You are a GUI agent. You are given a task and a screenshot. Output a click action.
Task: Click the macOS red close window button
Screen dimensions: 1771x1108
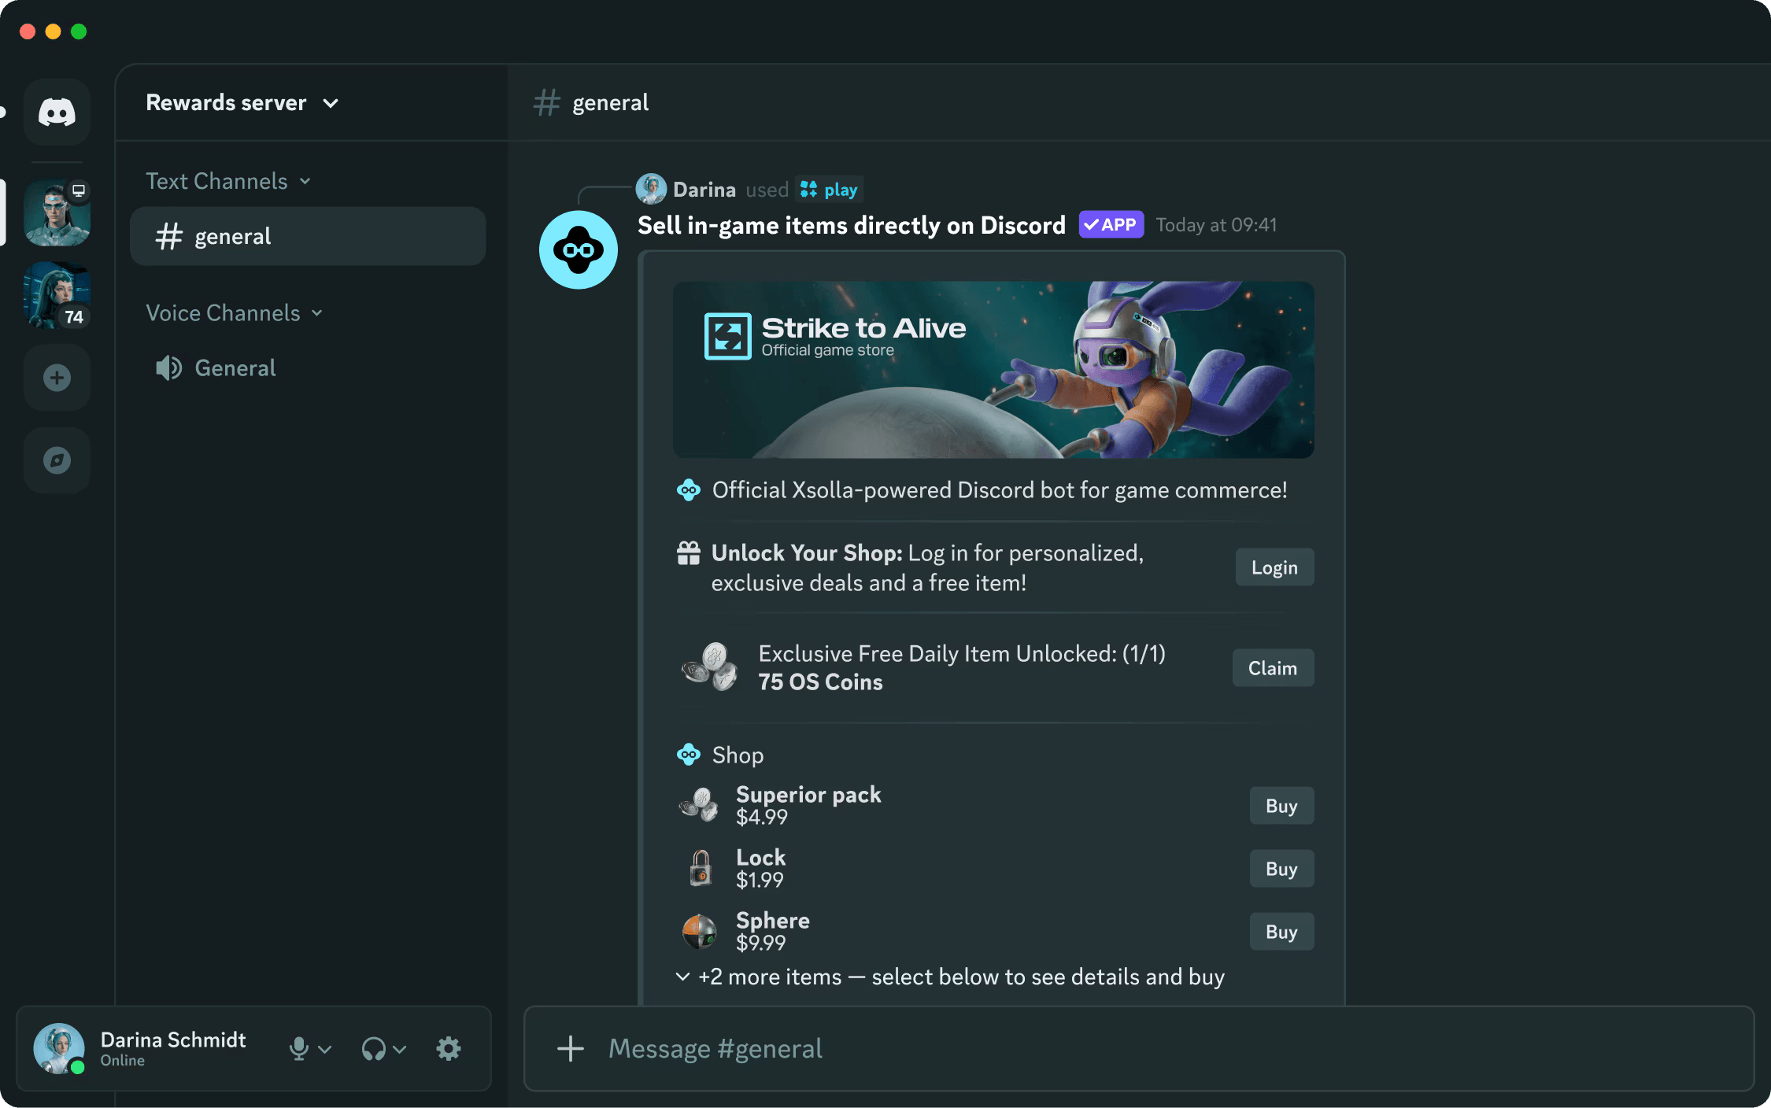pos(28,31)
